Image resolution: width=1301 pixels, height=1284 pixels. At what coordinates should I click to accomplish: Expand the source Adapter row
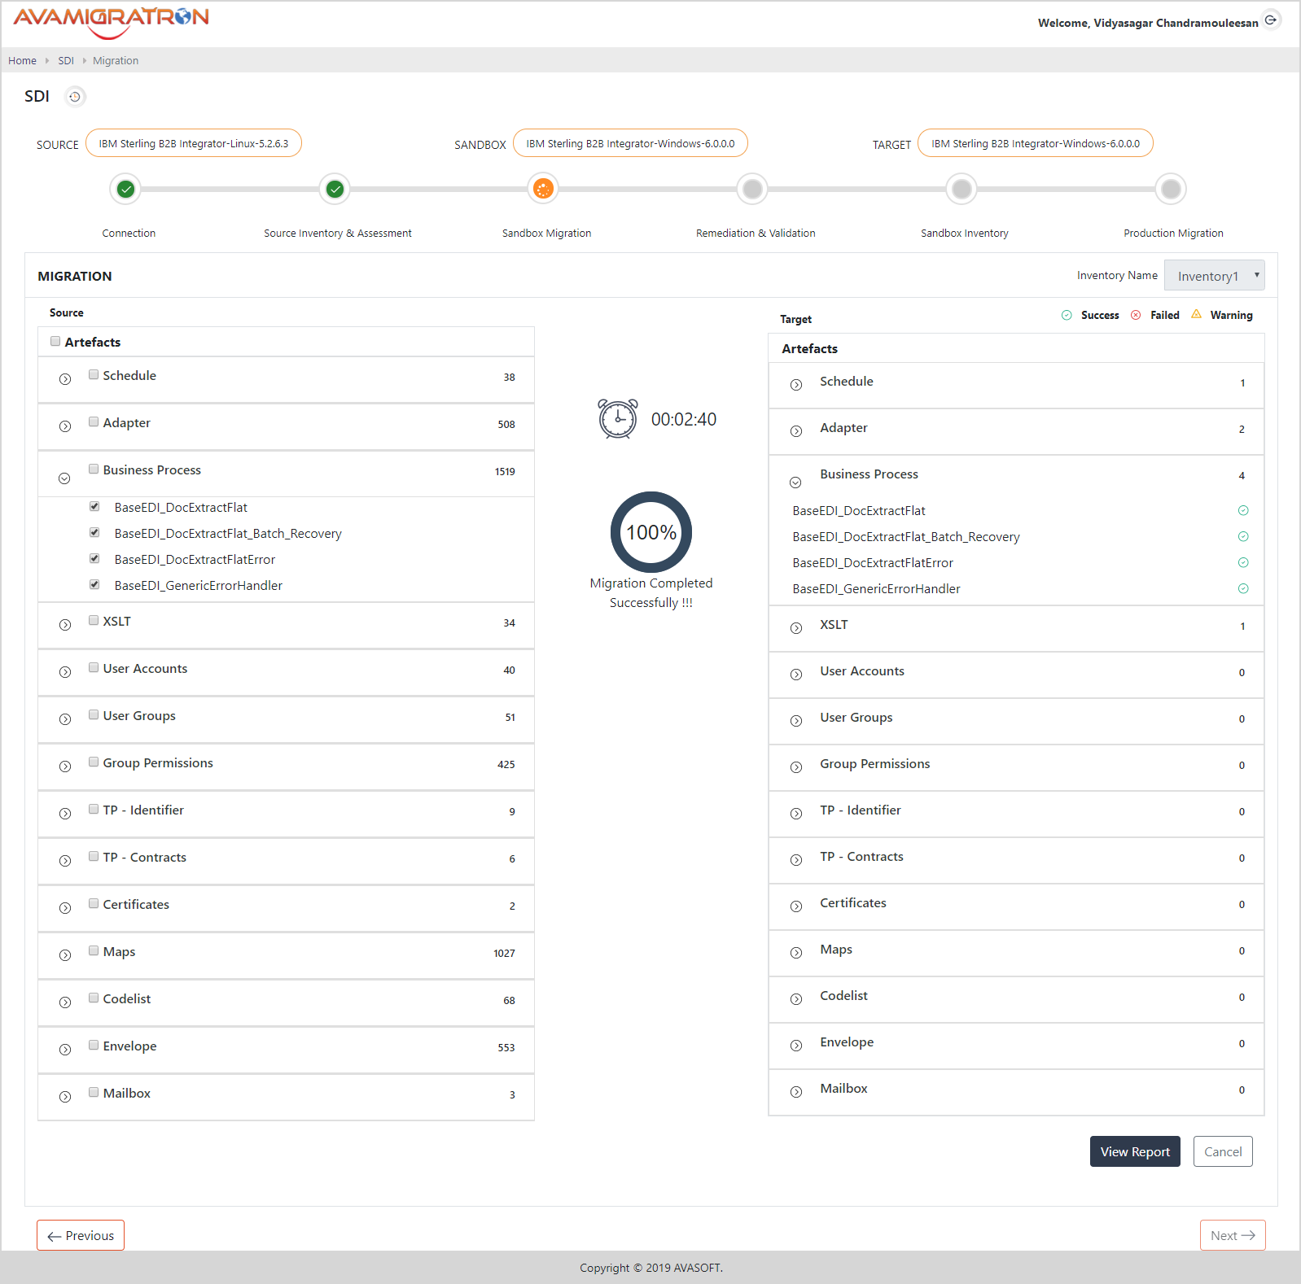[x=65, y=426]
